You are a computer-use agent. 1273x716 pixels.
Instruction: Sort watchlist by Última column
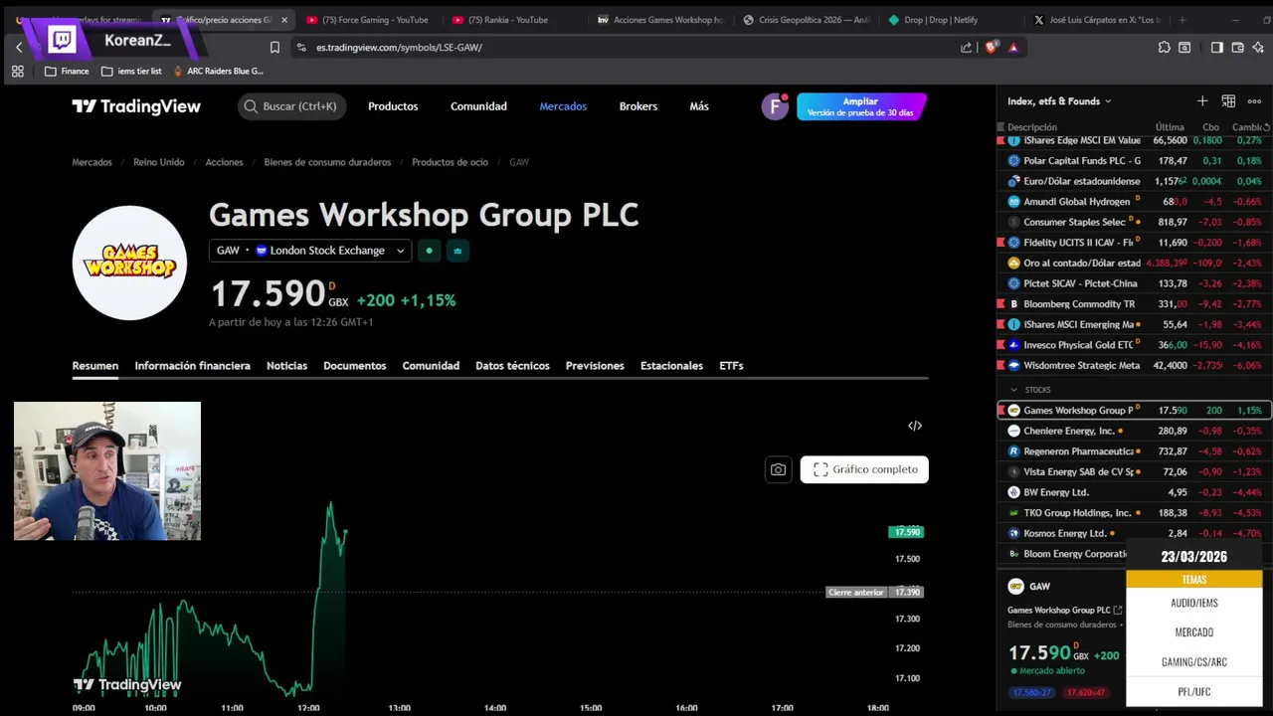tap(1170, 127)
